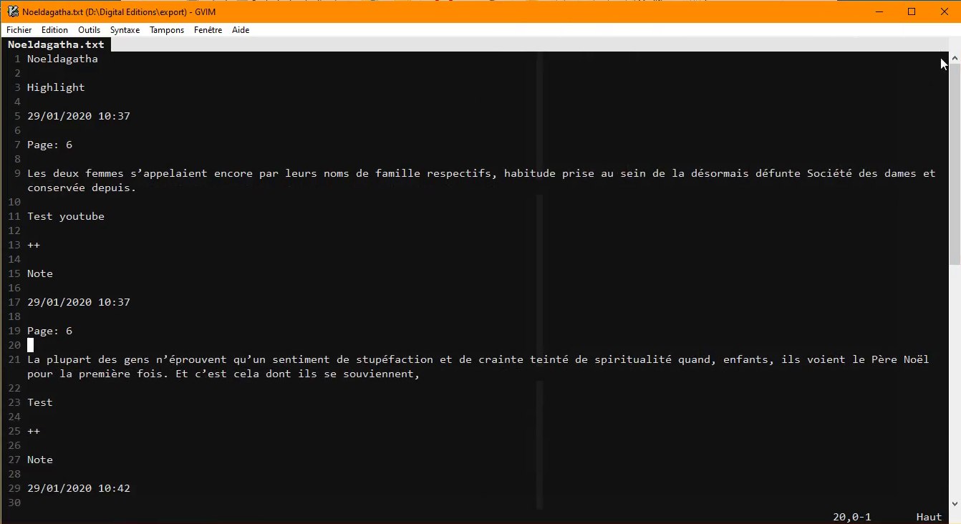Click the 'Highlight' text on line 3

56,87
